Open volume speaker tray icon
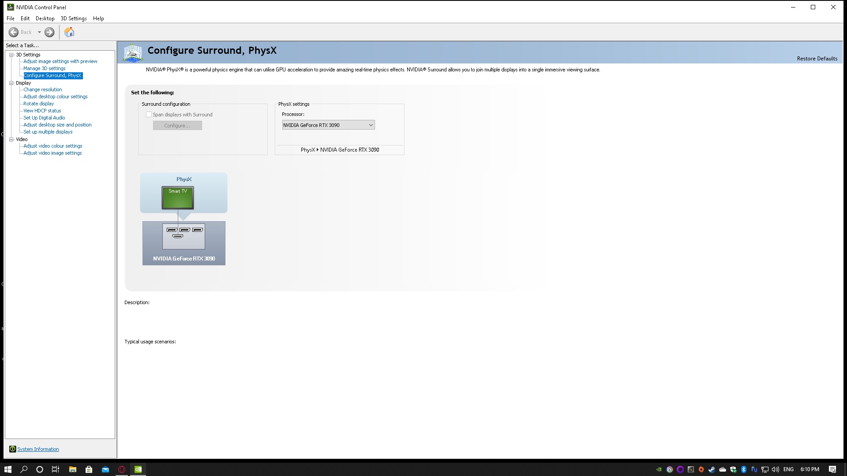 (775, 469)
